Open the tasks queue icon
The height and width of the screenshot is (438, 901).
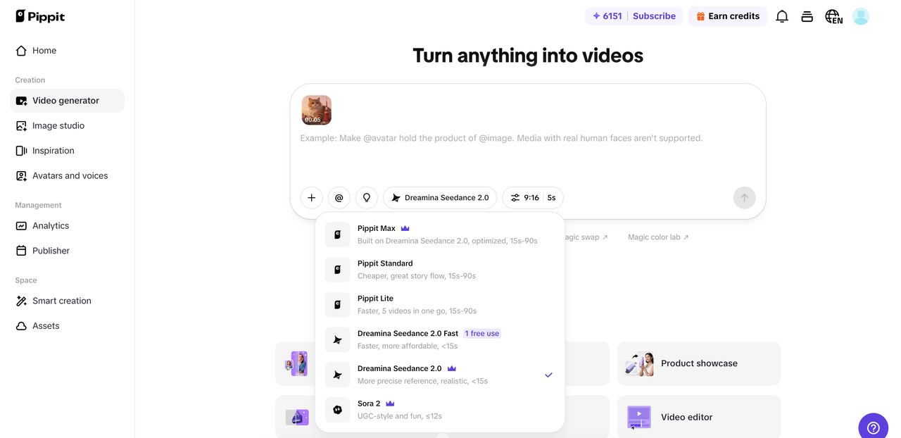coord(807,16)
